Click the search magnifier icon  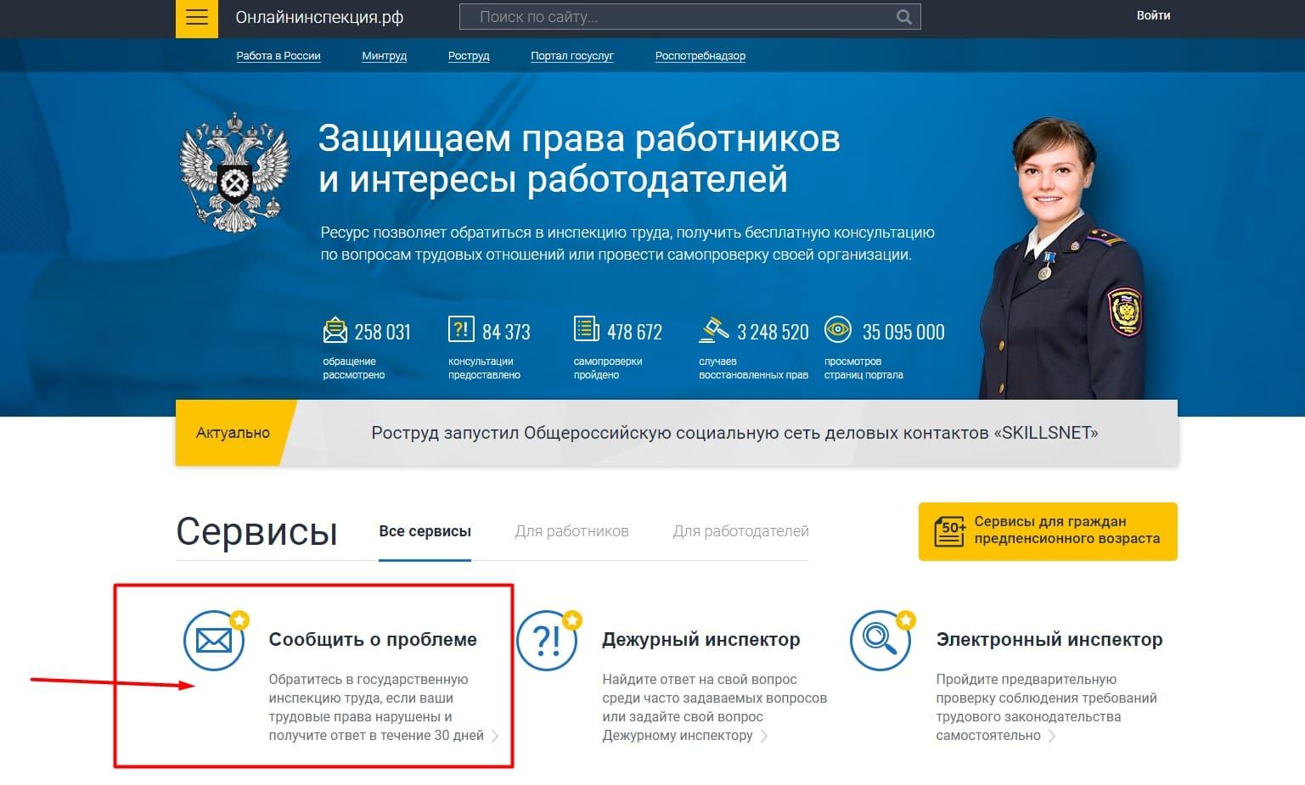(x=904, y=17)
